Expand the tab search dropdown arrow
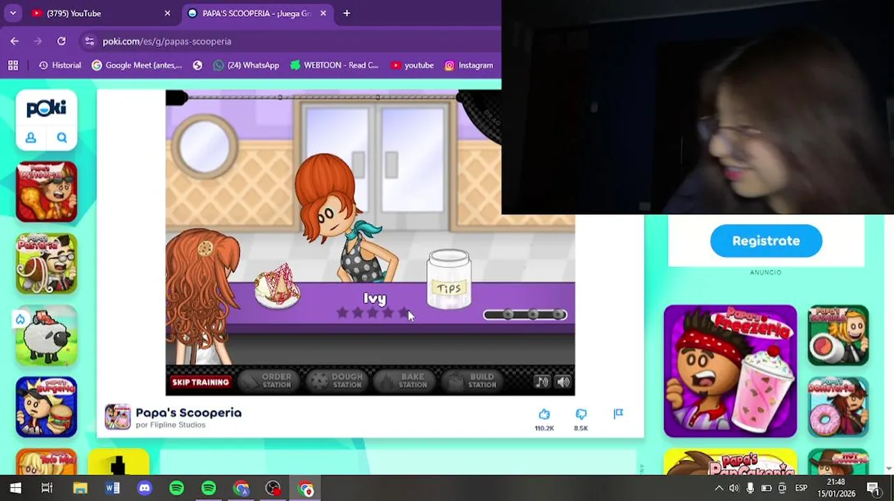 tap(13, 13)
